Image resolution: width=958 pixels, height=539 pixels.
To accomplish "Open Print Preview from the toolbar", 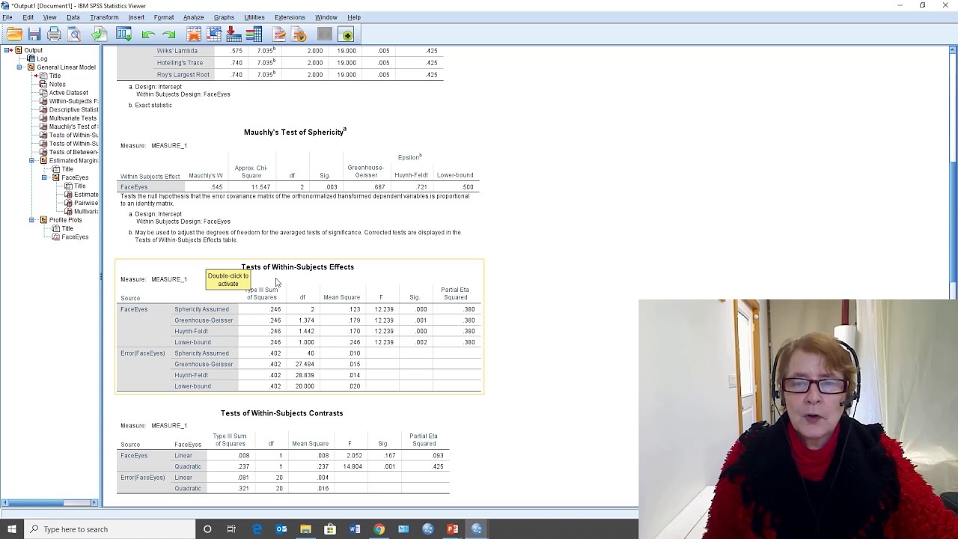I will click(x=74, y=34).
